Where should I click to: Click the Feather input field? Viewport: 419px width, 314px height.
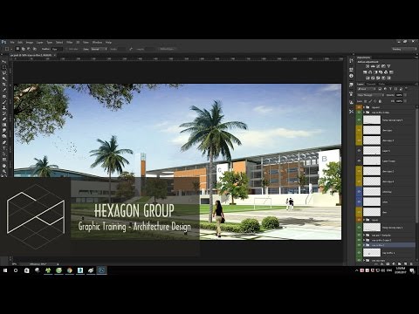pos(57,49)
